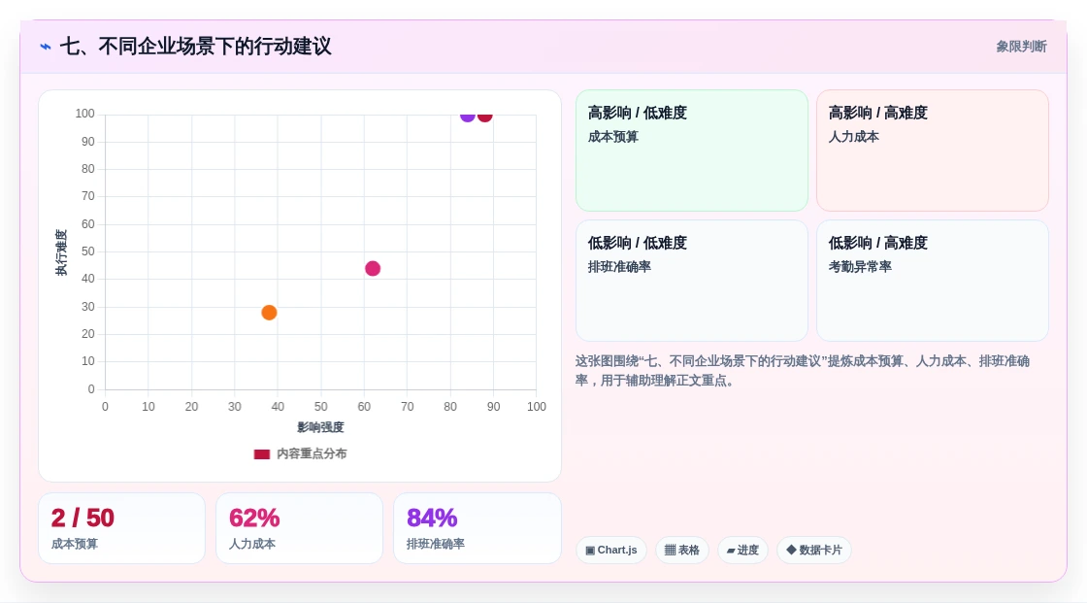Click the Chart.js tag chip
Image resolution: width=1087 pixels, height=603 pixels.
point(611,551)
